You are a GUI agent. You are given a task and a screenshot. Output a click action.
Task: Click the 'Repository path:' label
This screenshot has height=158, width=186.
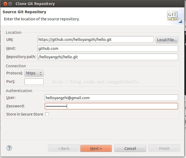click(21, 57)
